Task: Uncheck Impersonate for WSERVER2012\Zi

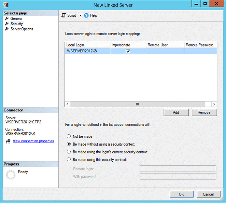Action: (128, 51)
